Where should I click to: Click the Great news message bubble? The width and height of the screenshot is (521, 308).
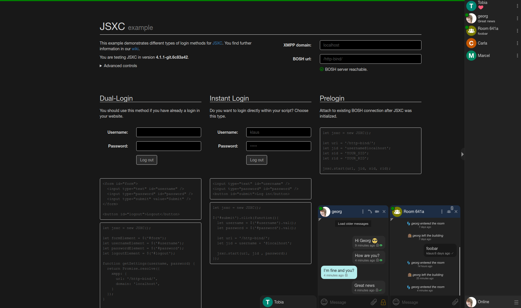(368, 287)
